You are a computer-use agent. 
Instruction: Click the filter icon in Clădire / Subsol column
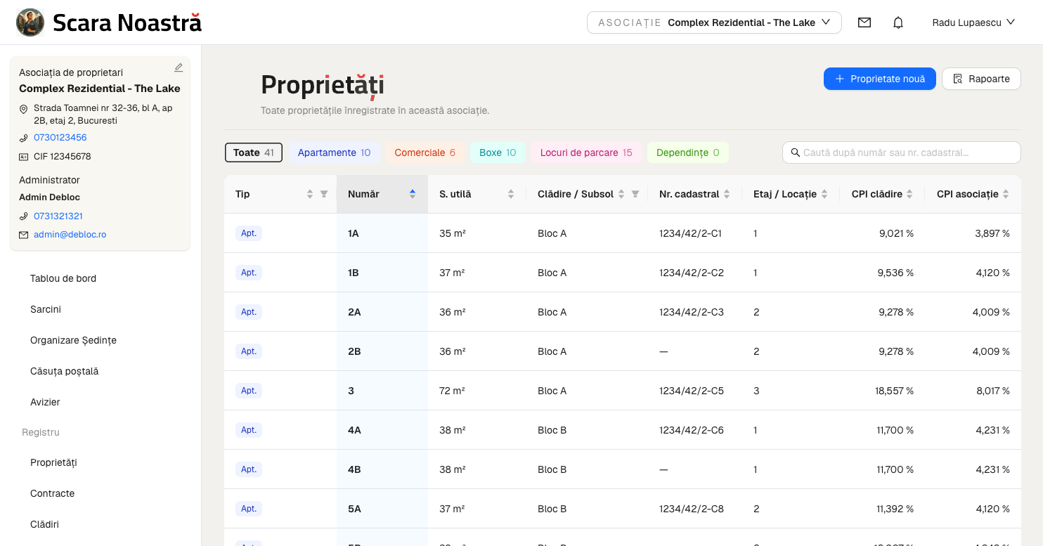coord(635,194)
